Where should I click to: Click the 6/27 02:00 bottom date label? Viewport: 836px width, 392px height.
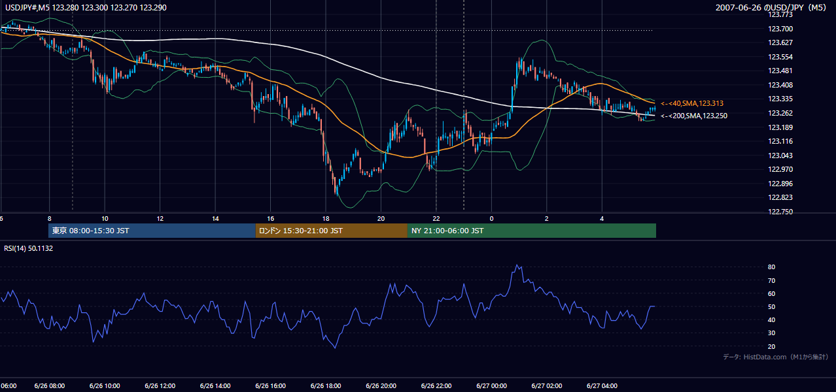(547, 386)
